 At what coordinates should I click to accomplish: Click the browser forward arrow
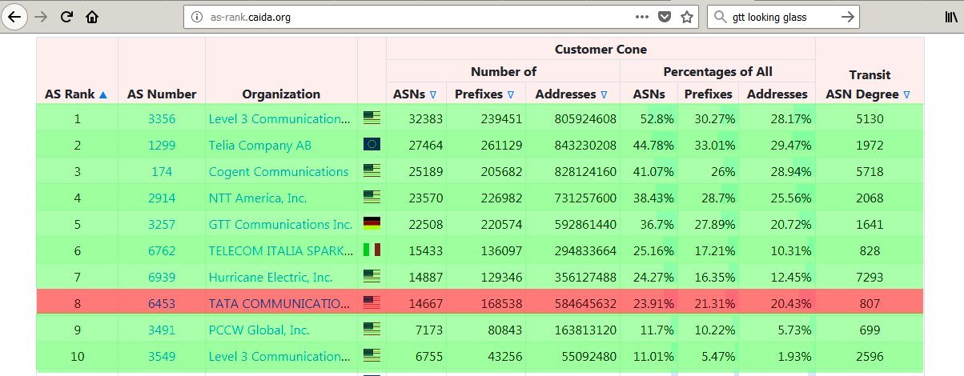tap(42, 16)
